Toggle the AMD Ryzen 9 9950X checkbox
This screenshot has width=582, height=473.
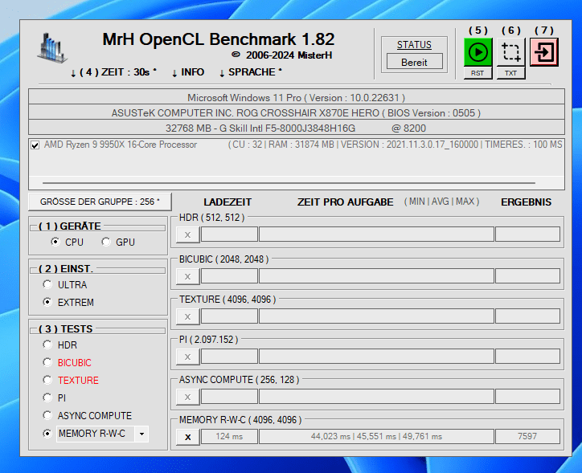point(35,145)
